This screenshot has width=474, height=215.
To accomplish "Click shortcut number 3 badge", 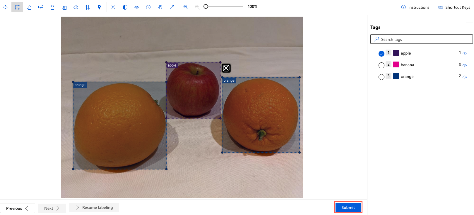I will [x=389, y=76].
